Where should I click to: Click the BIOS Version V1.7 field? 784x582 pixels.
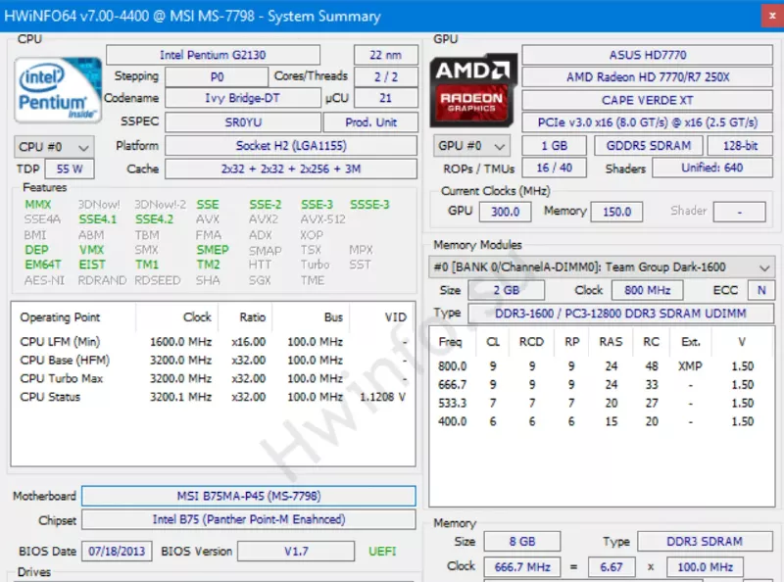(296, 552)
